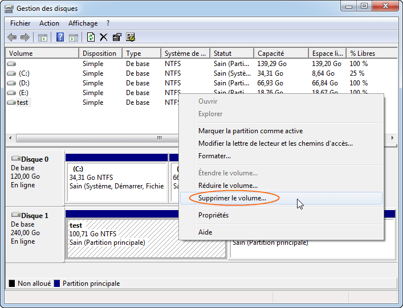403x308 pixels.
Task: Click the 139,20 Go free space cell
Action: (x=327, y=64)
